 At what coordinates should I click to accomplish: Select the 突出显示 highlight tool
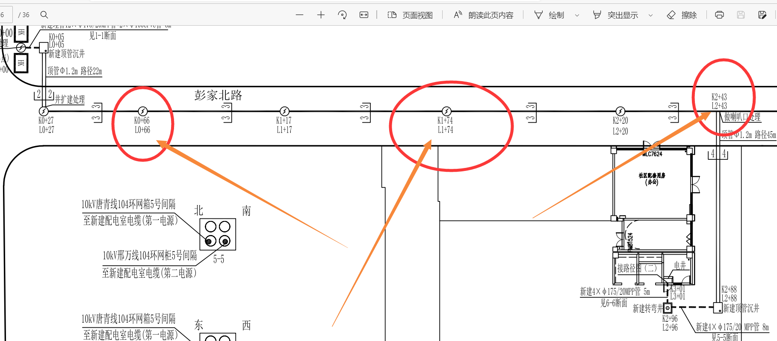pyautogui.click(x=615, y=15)
